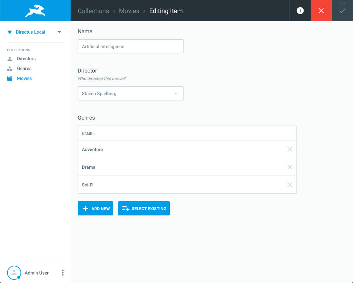Open Admin User options menu
This screenshot has height=283, width=353.
[x=63, y=273]
